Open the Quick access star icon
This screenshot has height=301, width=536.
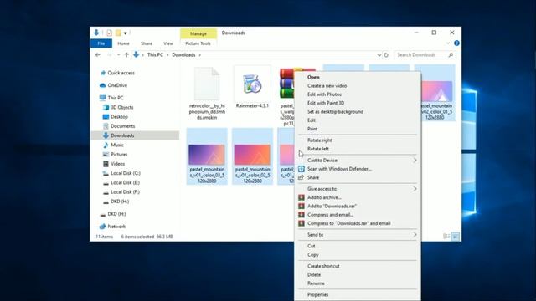(102, 73)
